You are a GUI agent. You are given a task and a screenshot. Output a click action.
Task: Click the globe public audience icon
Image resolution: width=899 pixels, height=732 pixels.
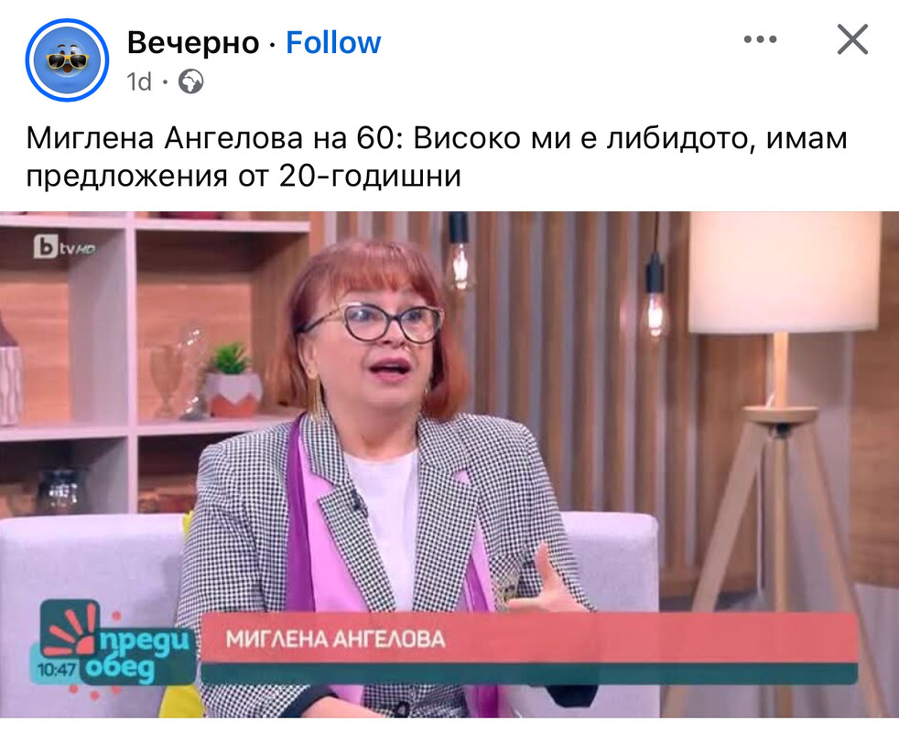(x=191, y=81)
